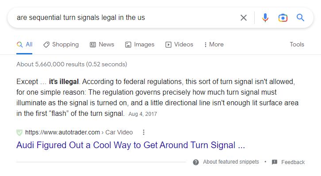This screenshot has height=176, width=321.
Task: Switch to the Videos tab
Action: (180, 44)
